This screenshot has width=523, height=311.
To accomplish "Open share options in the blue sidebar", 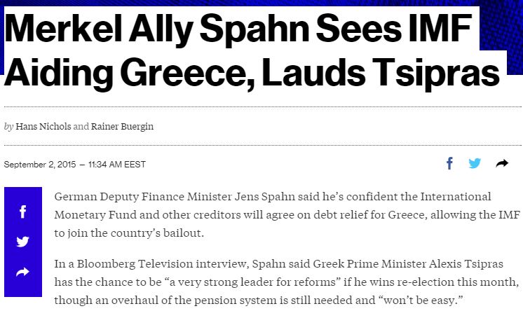I will pyautogui.click(x=22, y=272).
